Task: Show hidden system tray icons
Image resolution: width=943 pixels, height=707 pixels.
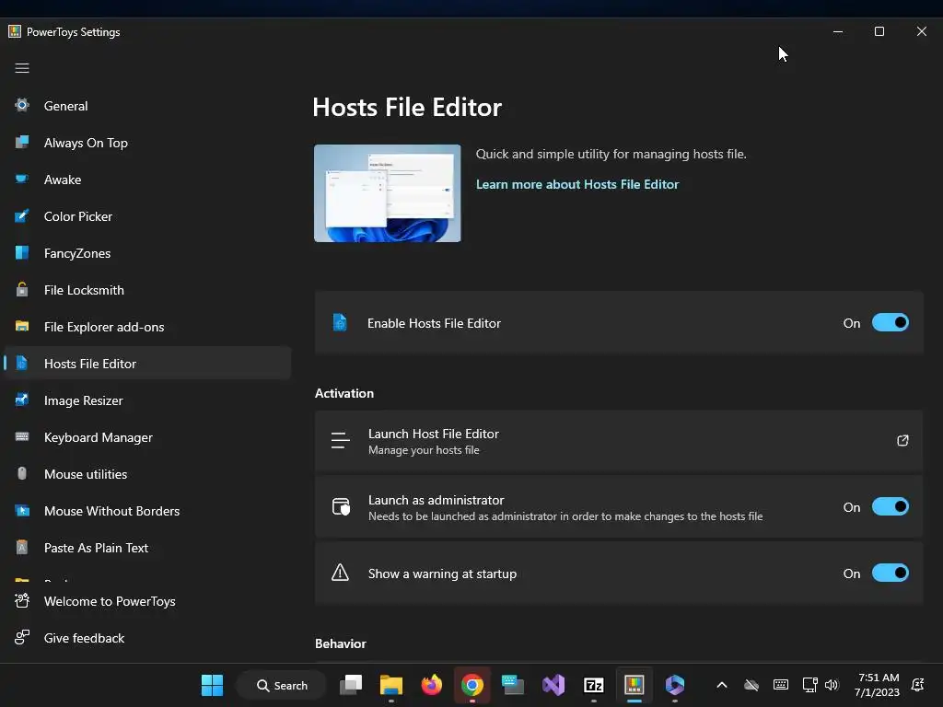Action: point(722,685)
